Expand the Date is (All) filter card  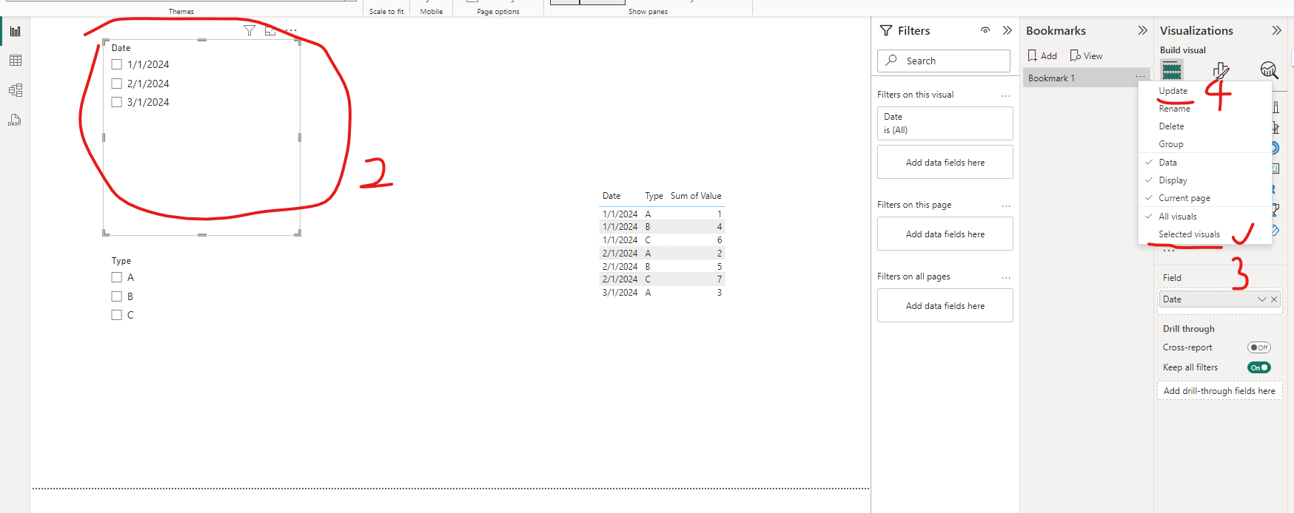pyautogui.click(x=945, y=123)
